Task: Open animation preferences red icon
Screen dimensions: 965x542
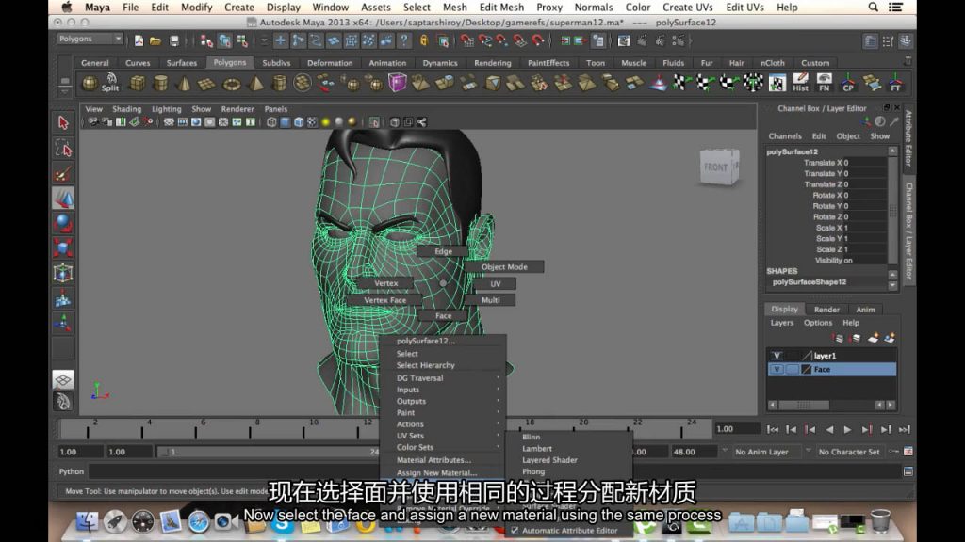Action: (908, 452)
